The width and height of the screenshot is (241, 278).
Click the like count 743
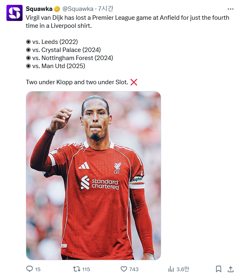click(134, 269)
